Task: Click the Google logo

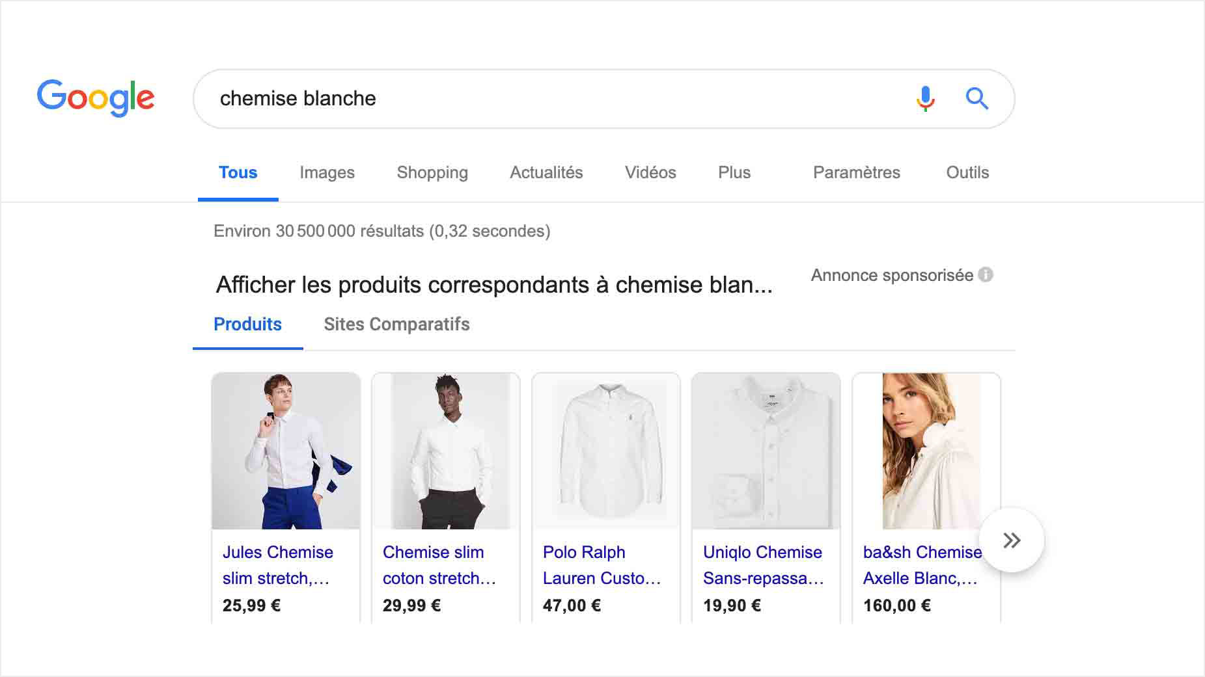Action: [96, 98]
